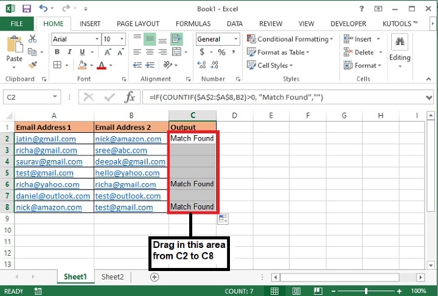
Task: Switch to the FORMULAS ribbon tab
Action: point(193,24)
